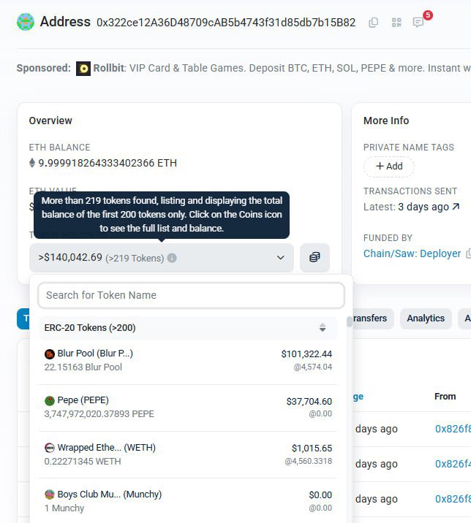Image resolution: width=471 pixels, height=523 pixels.
Task: Click the Munchy token icon
Action: pos(50,495)
